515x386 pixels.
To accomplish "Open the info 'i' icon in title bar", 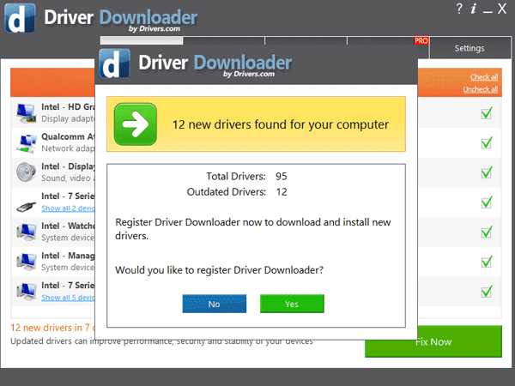I will pos(473,9).
